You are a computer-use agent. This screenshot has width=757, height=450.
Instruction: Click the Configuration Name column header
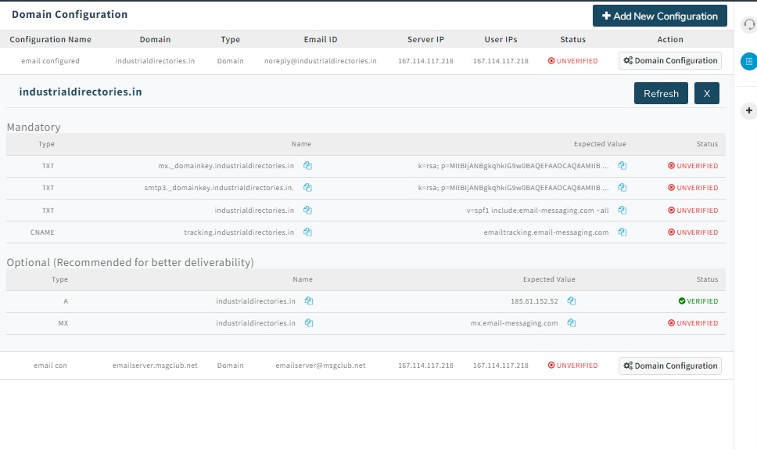(50, 40)
